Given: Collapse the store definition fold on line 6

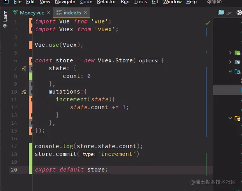Looking at the screenshot, I should (32, 60).
